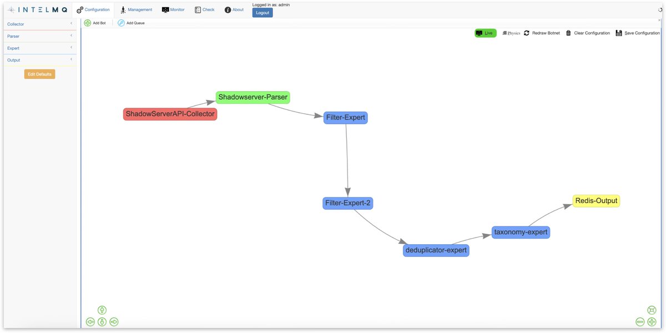
Task: Open the Configuration tab
Action: 93,9
